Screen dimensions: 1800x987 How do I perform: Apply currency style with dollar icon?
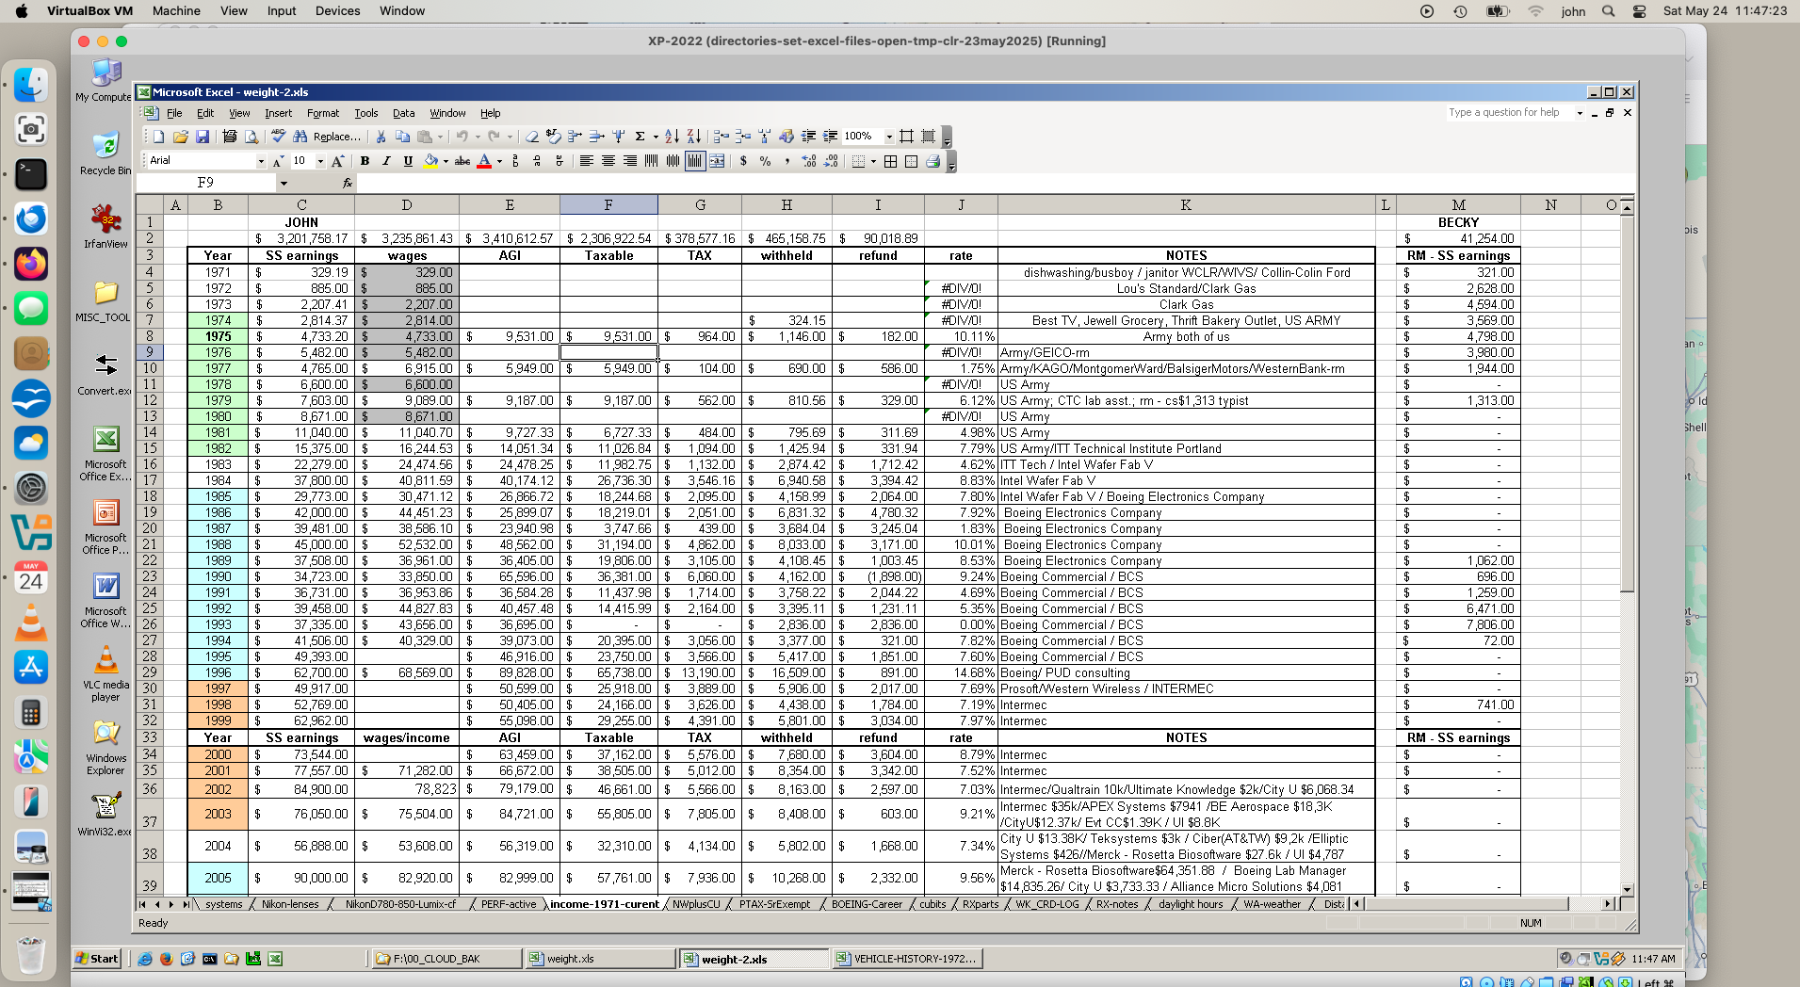click(x=743, y=161)
